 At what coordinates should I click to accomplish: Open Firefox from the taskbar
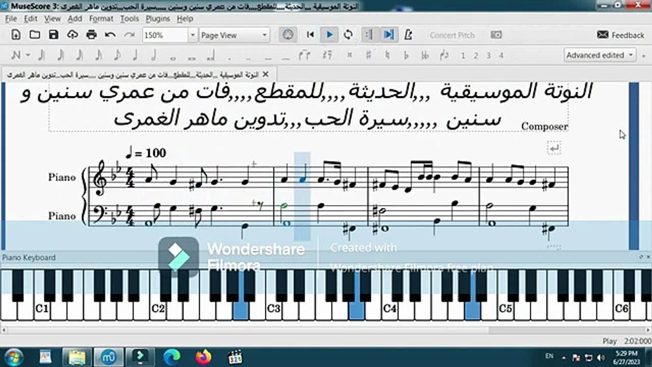203,356
